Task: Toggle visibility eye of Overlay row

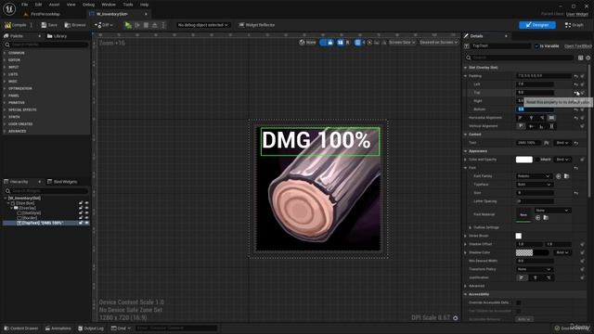Action: (x=86, y=208)
